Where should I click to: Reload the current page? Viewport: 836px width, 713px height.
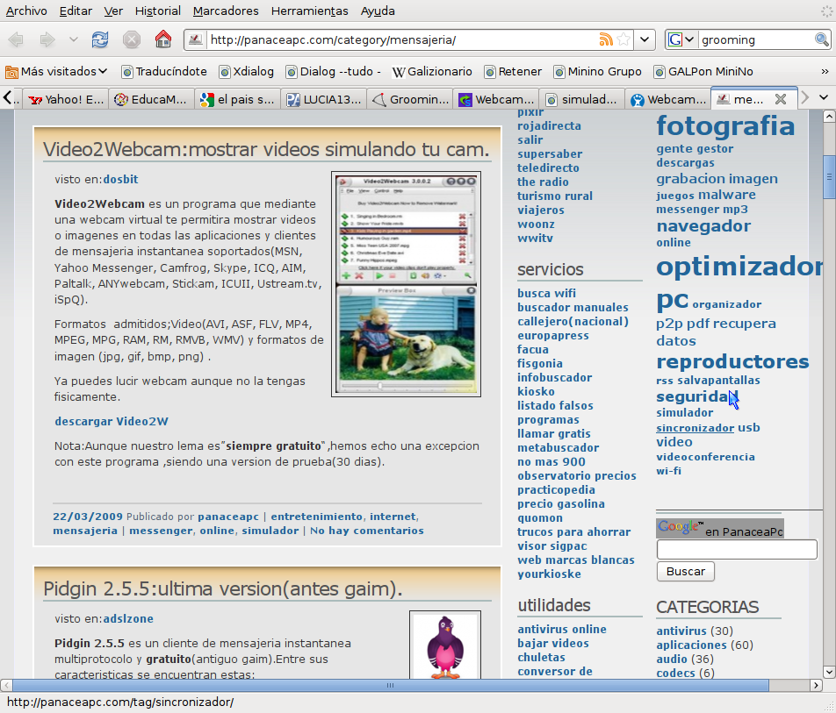(100, 39)
